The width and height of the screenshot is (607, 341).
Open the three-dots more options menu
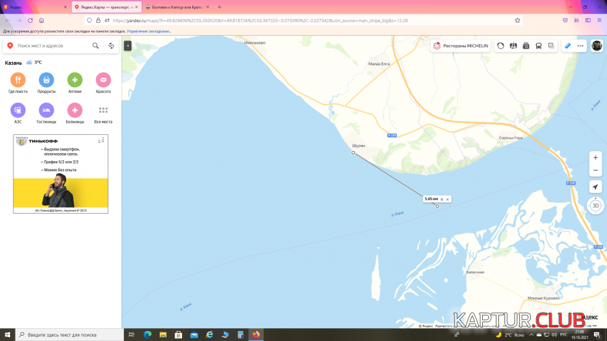tap(580, 46)
